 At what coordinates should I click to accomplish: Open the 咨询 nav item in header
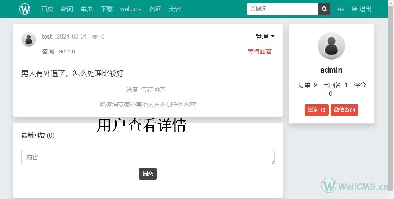(155, 9)
